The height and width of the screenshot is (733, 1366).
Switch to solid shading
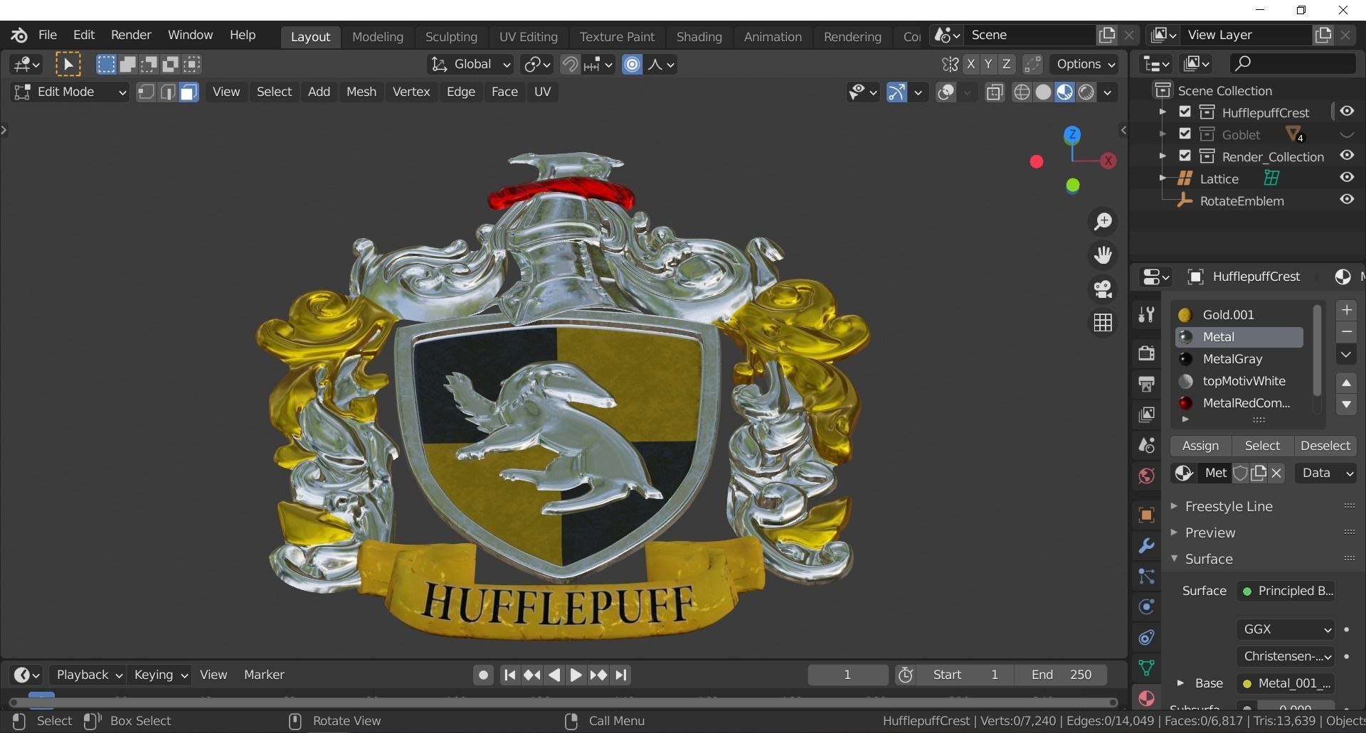1043,92
